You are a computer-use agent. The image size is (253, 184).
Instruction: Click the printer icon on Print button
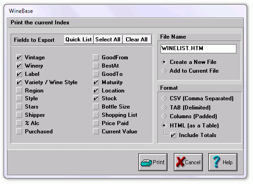point(146,163)
